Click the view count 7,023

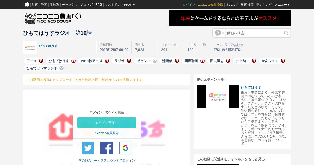(x=139, y=50)
